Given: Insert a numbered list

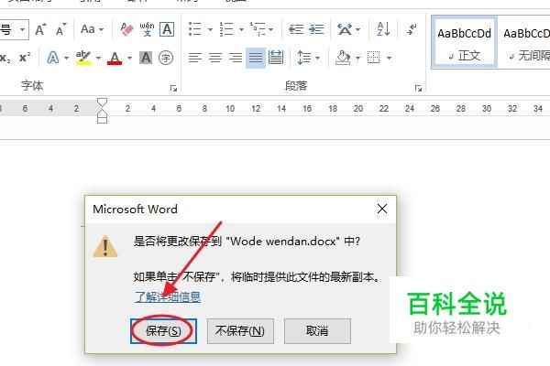Looking at the screenshot, I should coord(226,29).
